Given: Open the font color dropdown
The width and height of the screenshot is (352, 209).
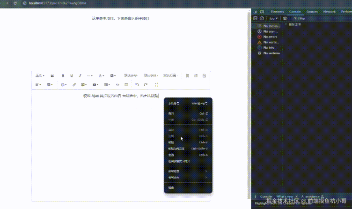Looking at the screenshot, I should point(102,76).
